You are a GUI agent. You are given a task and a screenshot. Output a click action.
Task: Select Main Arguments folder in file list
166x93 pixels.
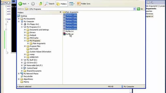(x=72, y=12)
